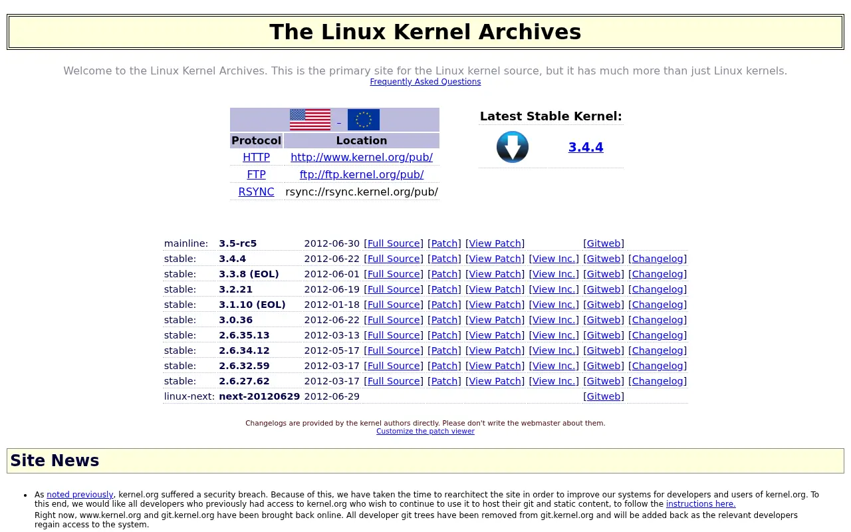The width and height of the screenshot is (851, 532).
Task: Click the United States flag icon
Action: (x=310, y=120)
